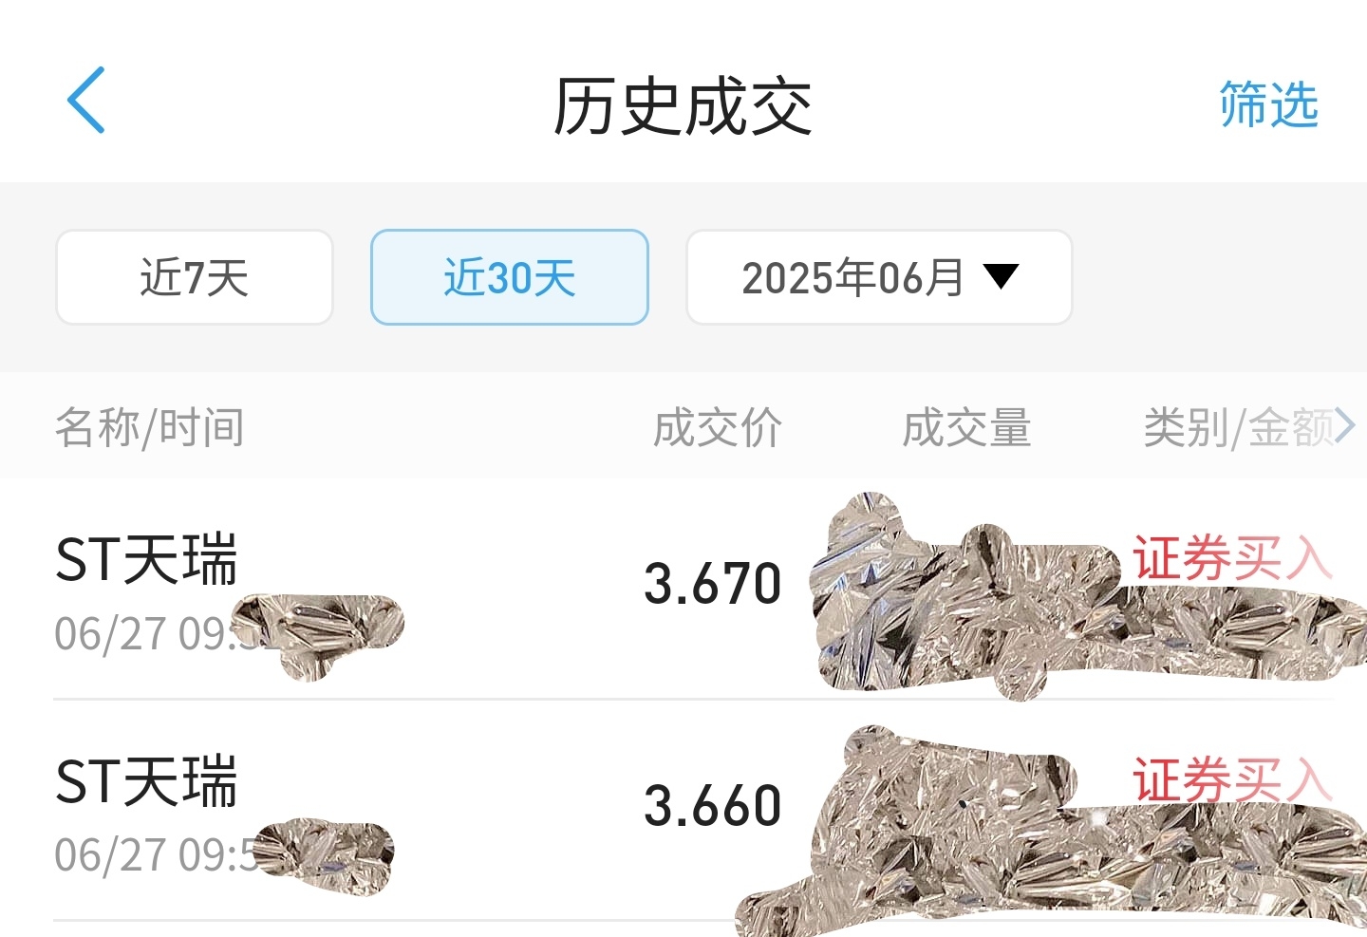Image resolution: width=1367 pixels, height=937 pixels.
Task: Click the black triangle beside 2025年06月
Action: tap(1001, 276)
